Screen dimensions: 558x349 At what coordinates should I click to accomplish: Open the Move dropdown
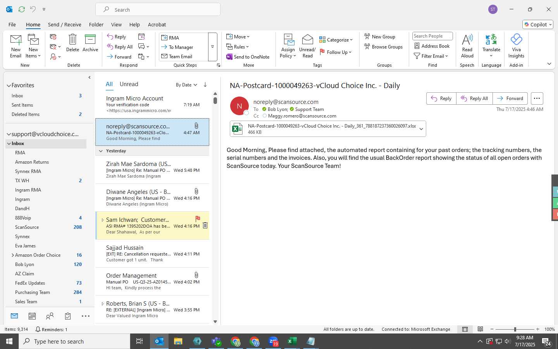tap(238, 37)
